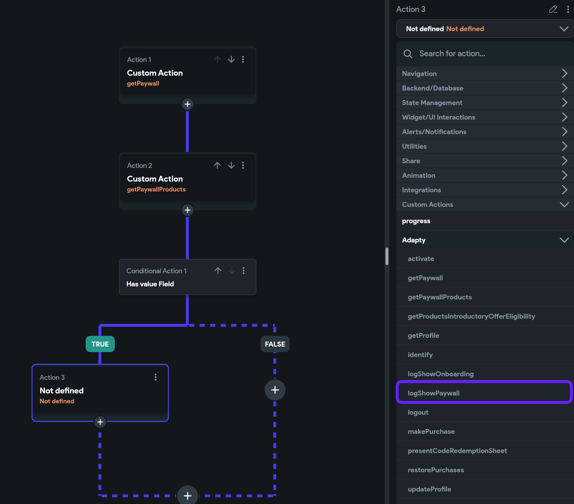Click the up arrow on Action 1 card

217,59
